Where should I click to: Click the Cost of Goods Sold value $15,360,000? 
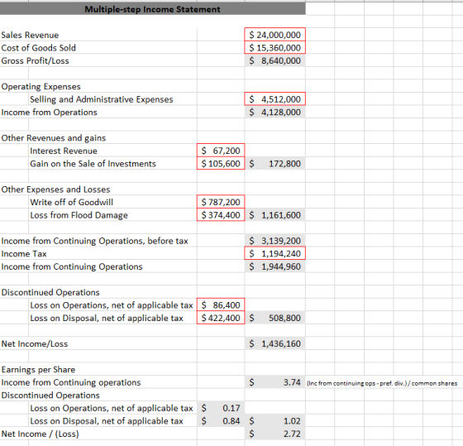tap(274, 47)
